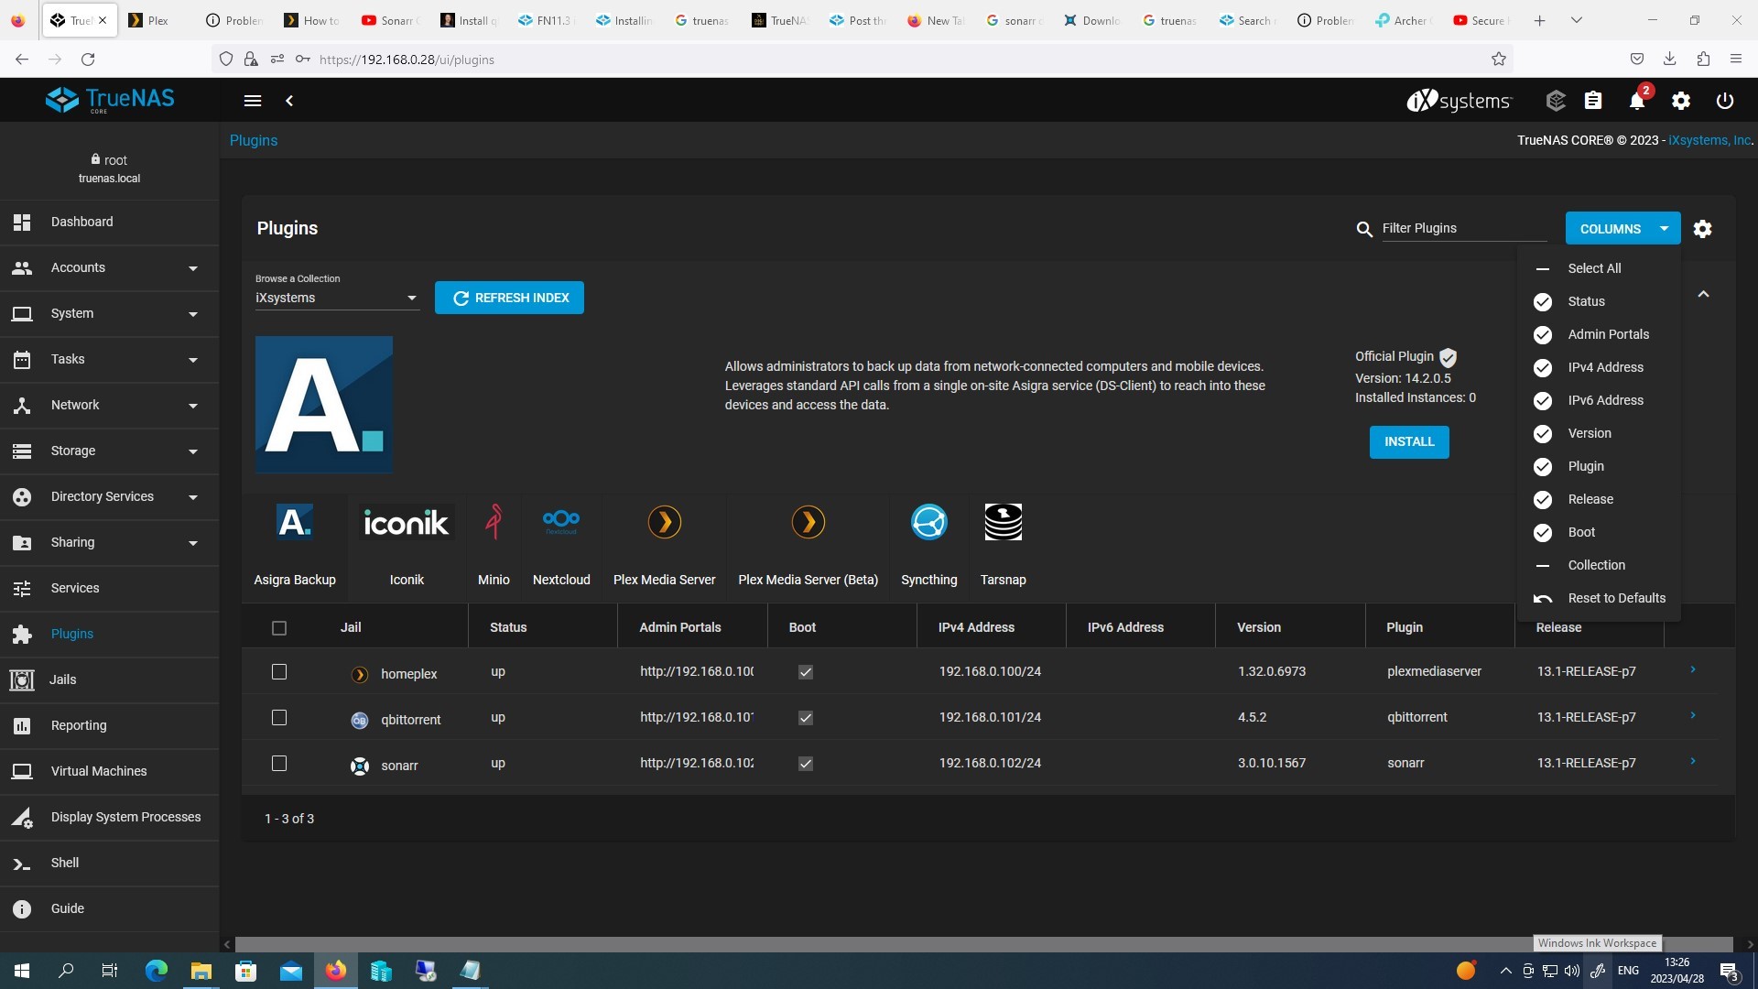The width and height of the screenshot is (1758, 989).
Task: Select the Tarsnap plugin icon
Action: pos(1003,523)
